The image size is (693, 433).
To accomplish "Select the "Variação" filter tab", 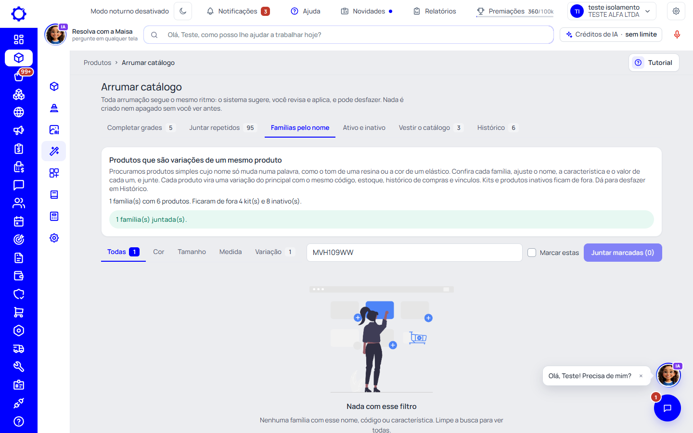I will click(x=275, y=252).
